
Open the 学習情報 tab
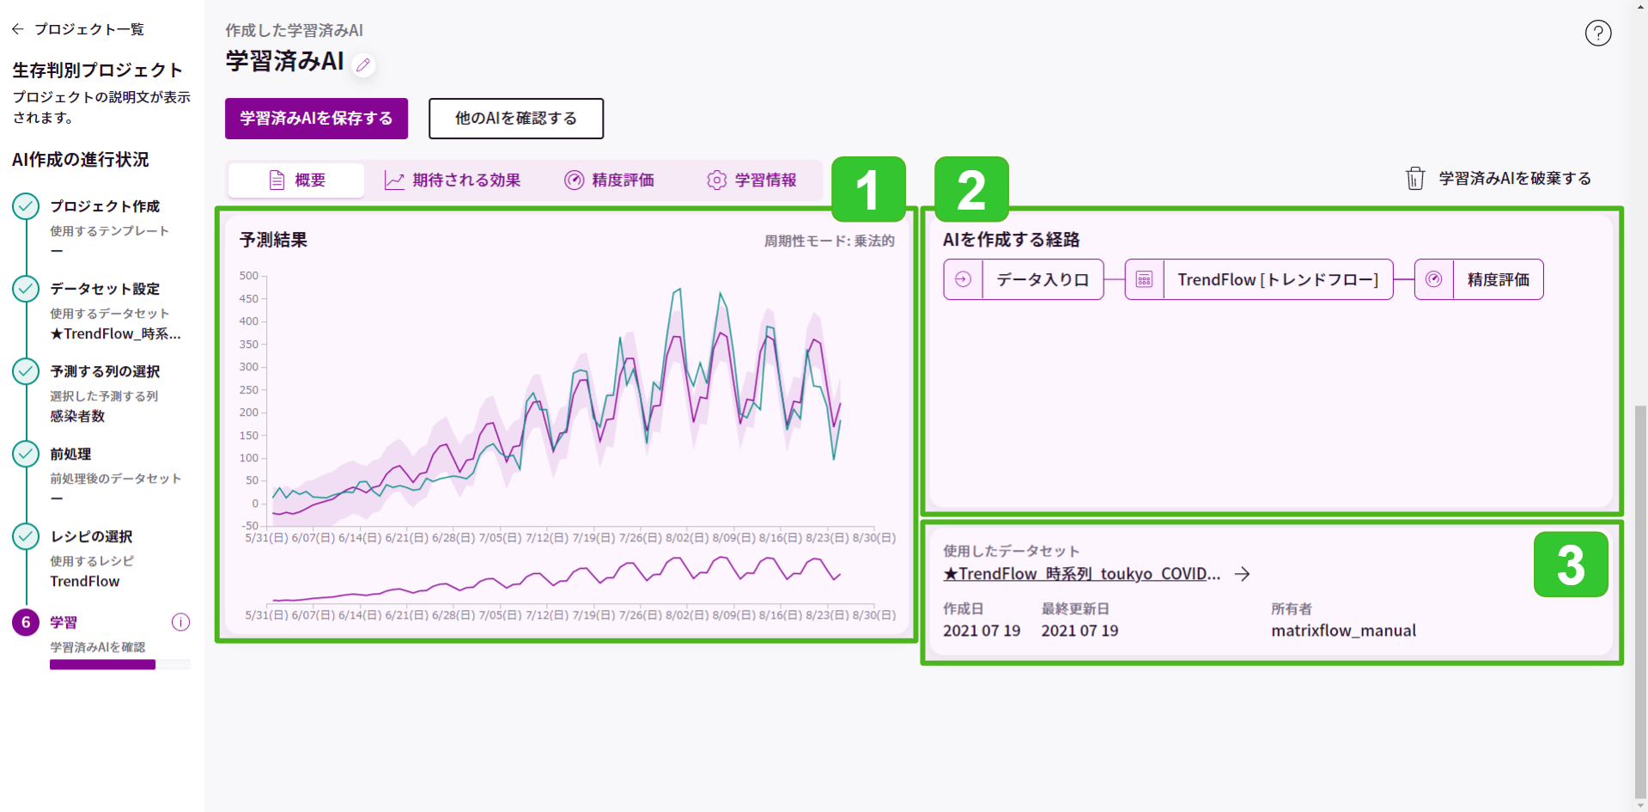751,180
